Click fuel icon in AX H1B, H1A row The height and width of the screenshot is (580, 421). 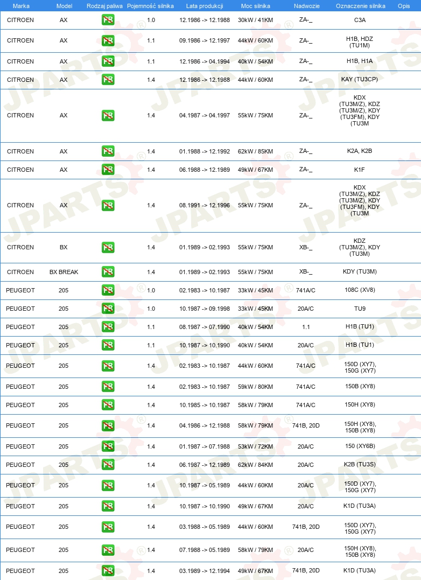point(108,61)
